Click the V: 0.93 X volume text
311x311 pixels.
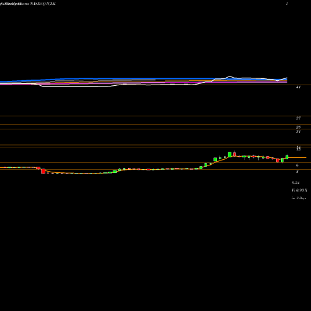299,190
